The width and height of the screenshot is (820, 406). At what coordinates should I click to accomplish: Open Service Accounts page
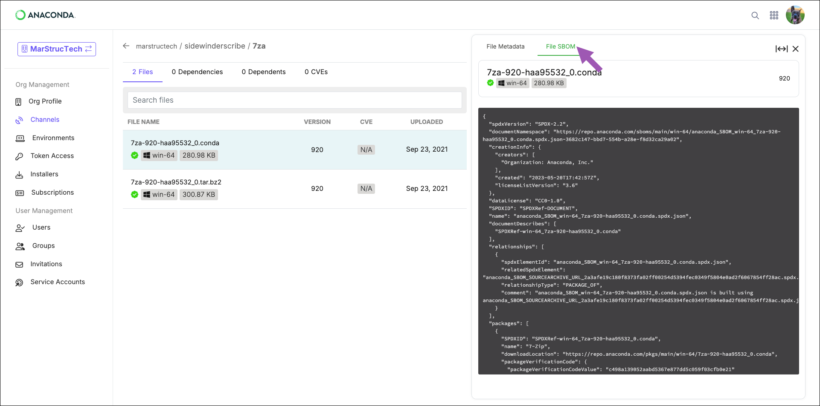(x=58, y=282)
